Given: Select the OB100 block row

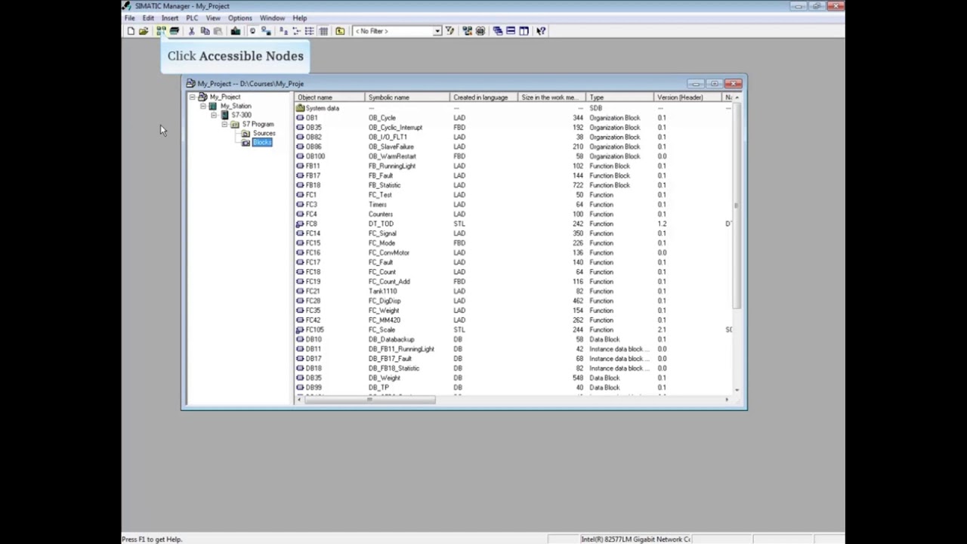Looking at the screenshot, I should click(512, 156).
